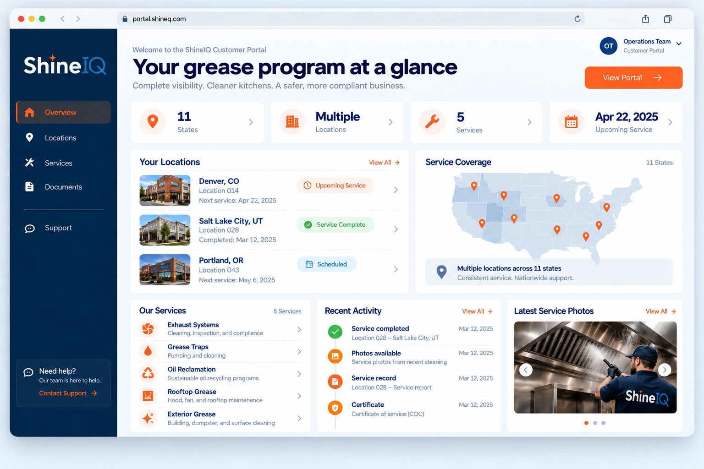The width and height of the screenshot is (704, 469).
Task: Click View All in Your Locations
Action: pos(384,163)
